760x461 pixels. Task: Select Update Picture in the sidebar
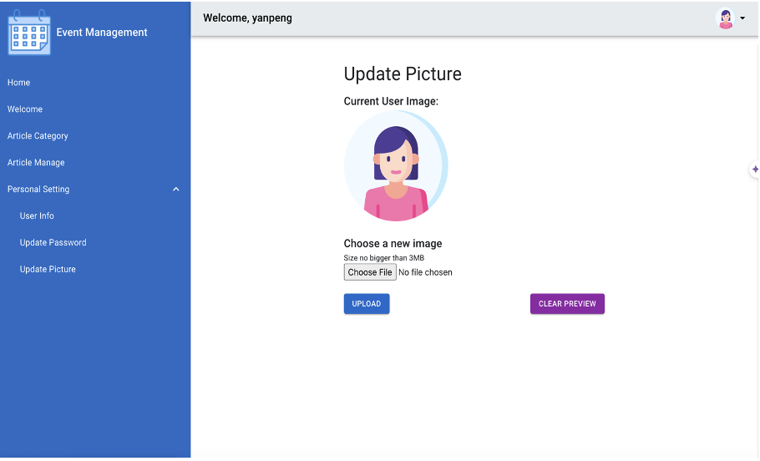[x=48, y=270]
